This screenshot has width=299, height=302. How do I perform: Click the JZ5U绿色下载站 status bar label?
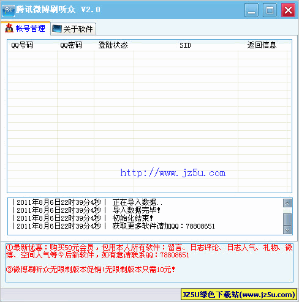239,295
